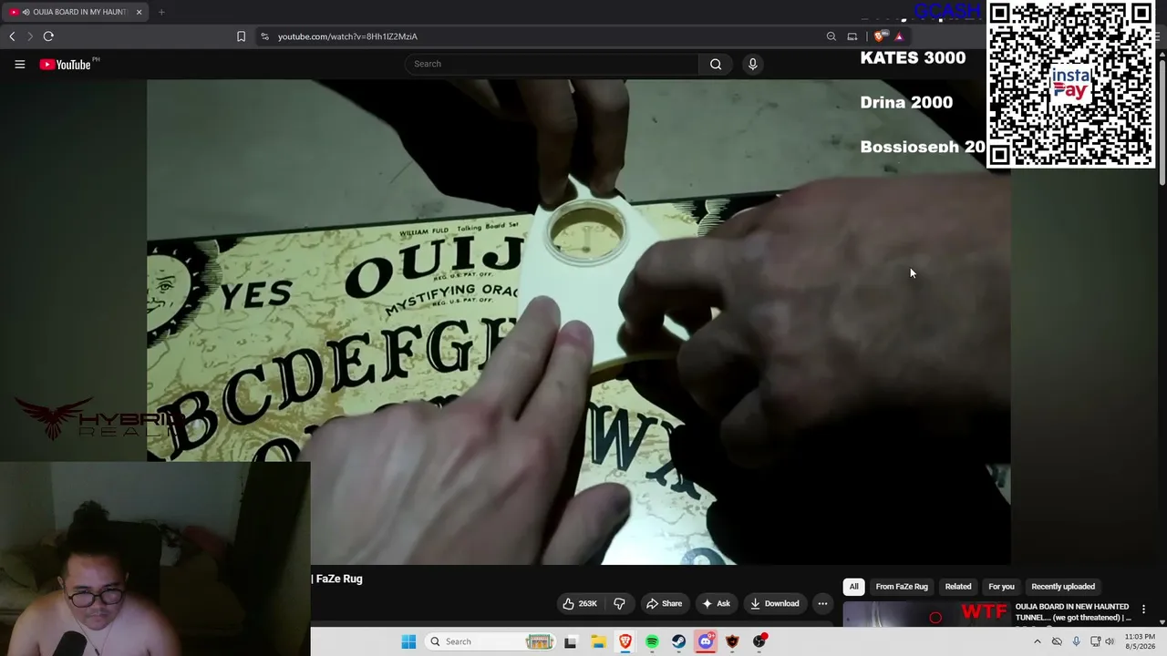Dislike the video with thumbs-down

[x=619, y=603]
